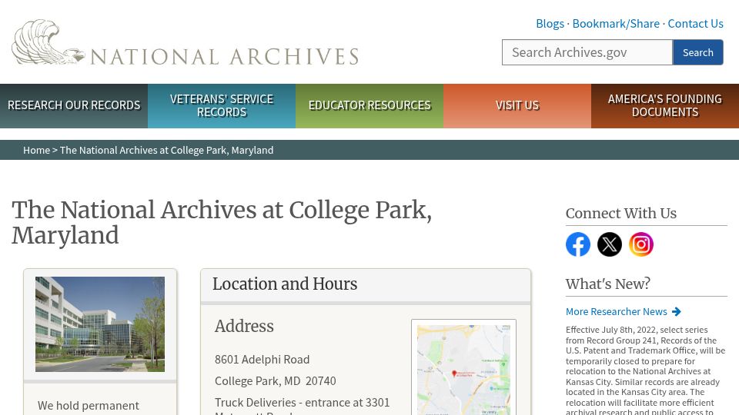This screenshot has width=739, height=415.
Task: Click the 'Address' subheading
Action: (244, 326)
